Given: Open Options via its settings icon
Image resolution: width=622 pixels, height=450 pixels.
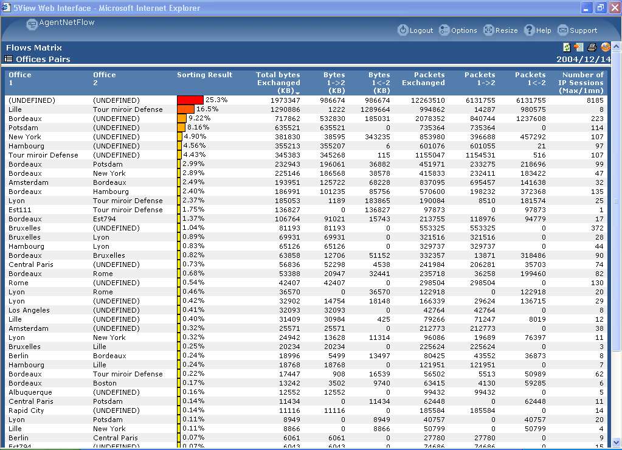Looking at the screenshot, I should tap(444, 30).
